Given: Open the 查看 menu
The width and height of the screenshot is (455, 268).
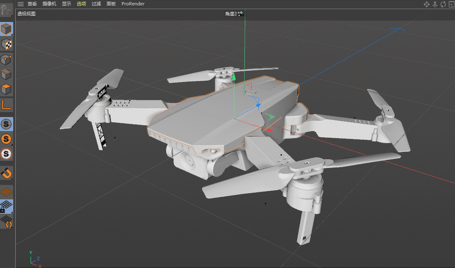Looking at the screenshot, I should [32, 4].
